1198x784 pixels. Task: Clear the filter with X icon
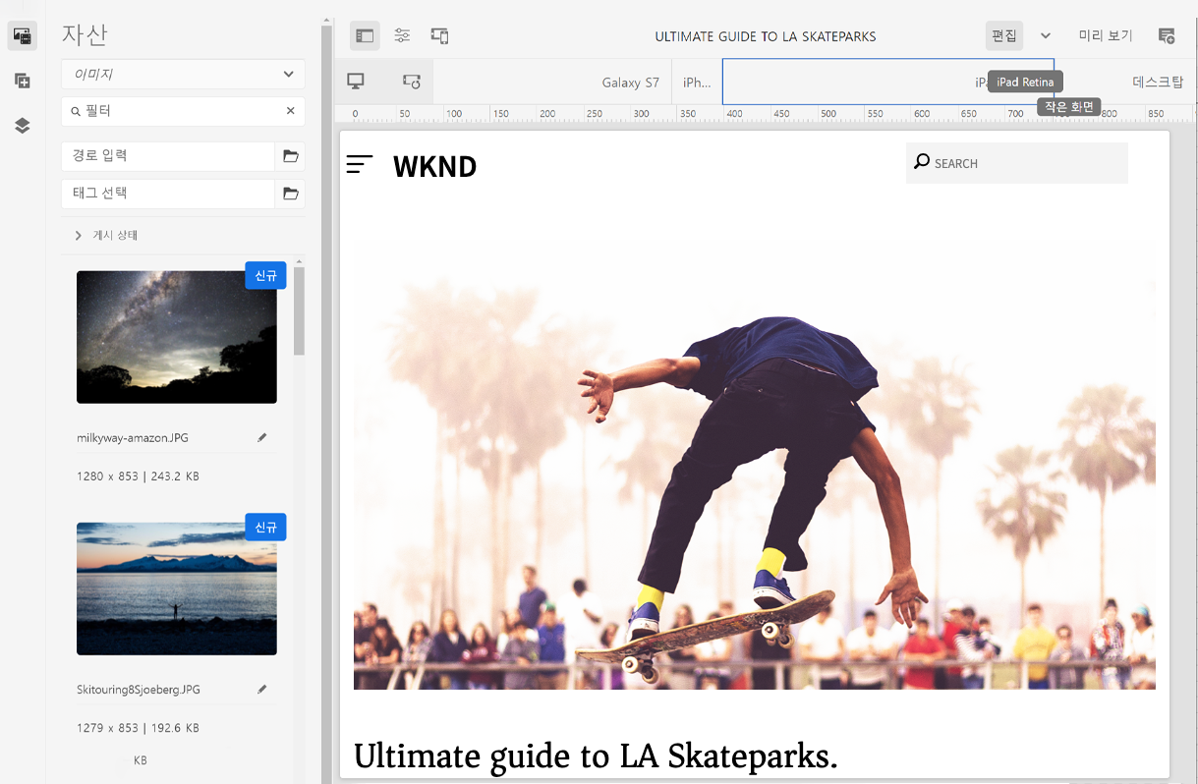tap(290, 111)
